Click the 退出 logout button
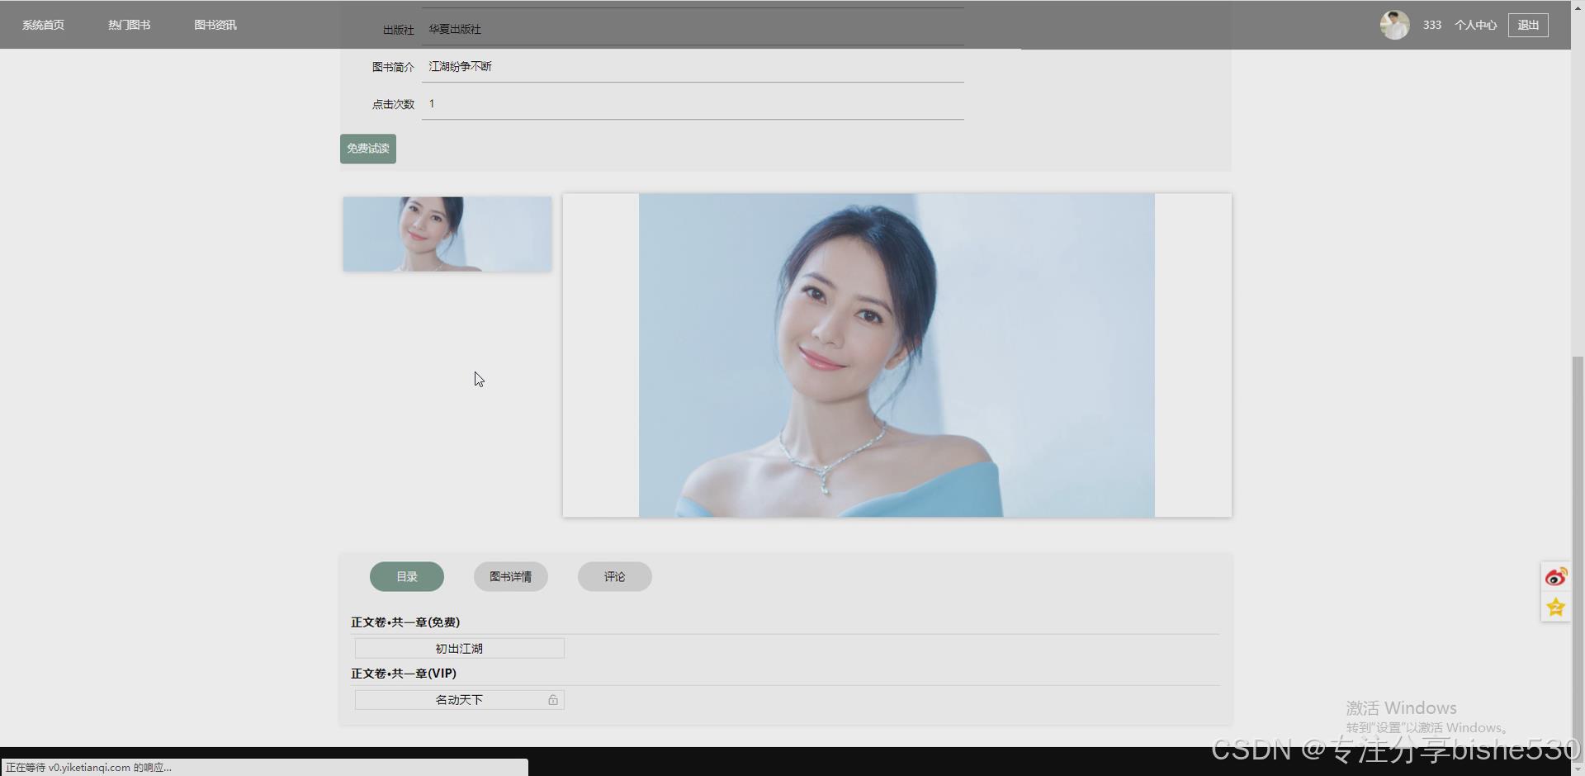The width and height of the screenshot is (1585, 776). pos(1528,25)
